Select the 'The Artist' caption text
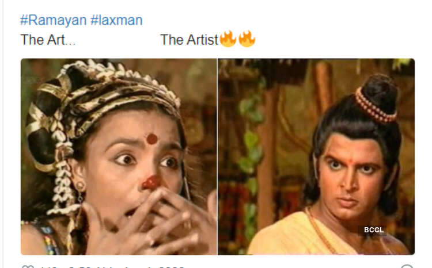This screenshot has height=268, width=432. click(x=189, y=40)
